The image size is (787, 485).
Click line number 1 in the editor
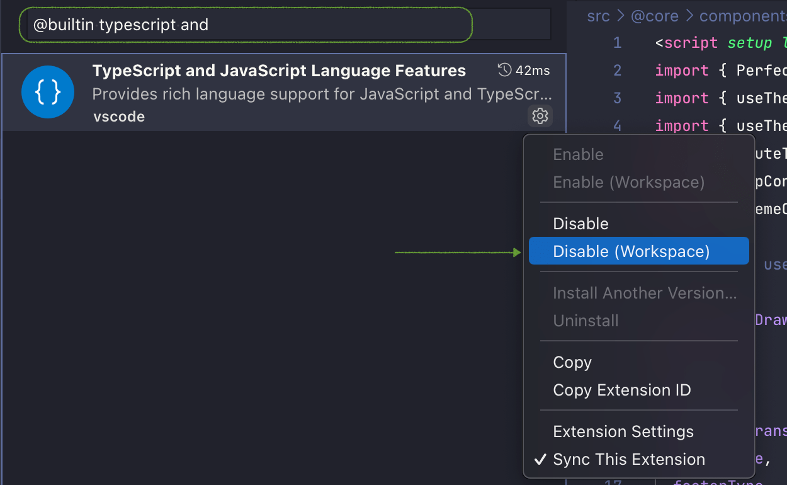(x=617, y=43)
